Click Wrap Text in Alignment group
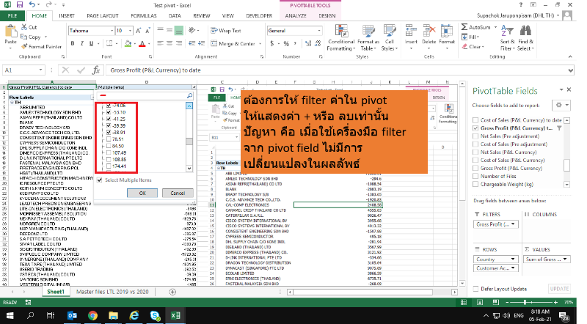This screenshot has width=587, height=324. 225,31
